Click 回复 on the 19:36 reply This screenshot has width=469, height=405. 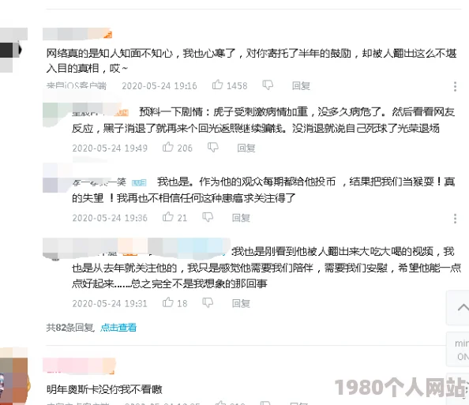point(241,218)
